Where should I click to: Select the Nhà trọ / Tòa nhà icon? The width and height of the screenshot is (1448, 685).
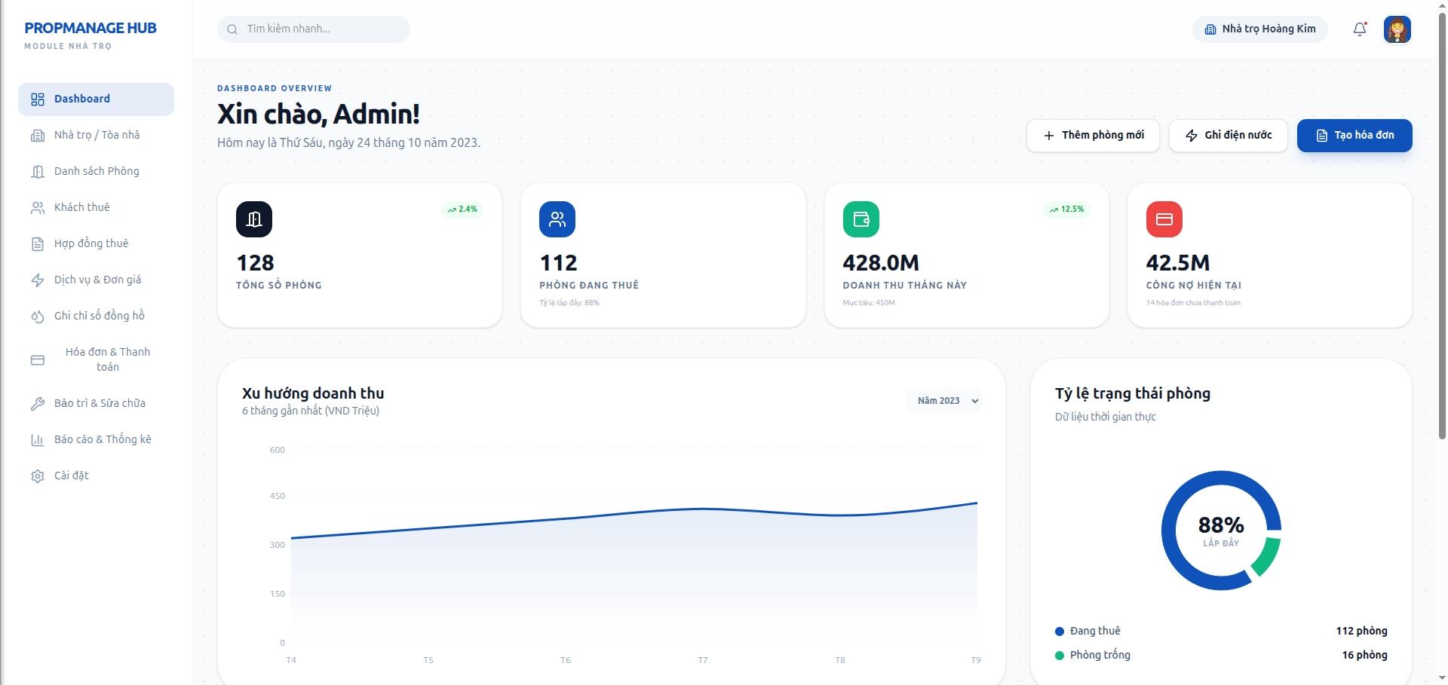[x=38, y=134]
